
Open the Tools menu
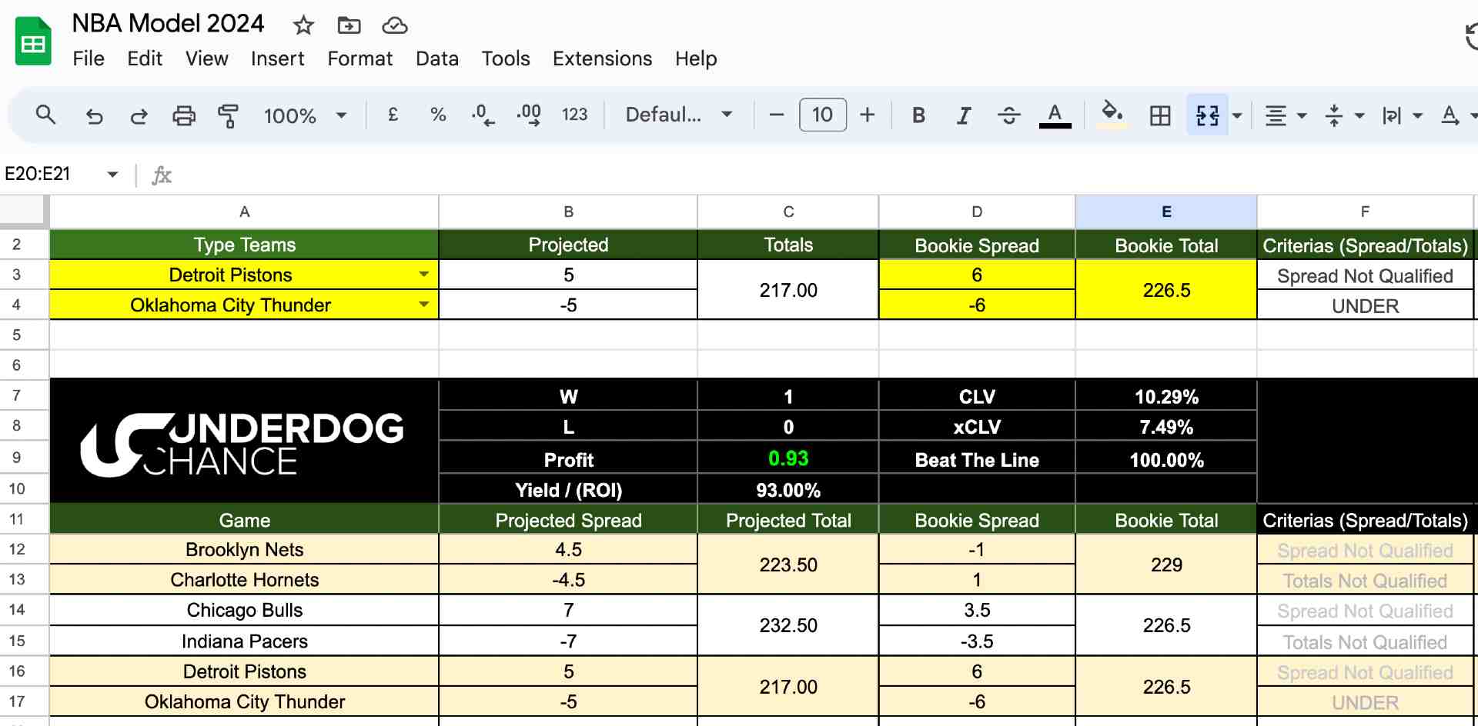pyautogui.click(x=506, y=58)
